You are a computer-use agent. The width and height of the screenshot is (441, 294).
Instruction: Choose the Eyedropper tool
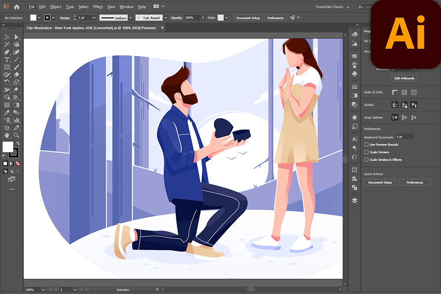pos(7,113)
